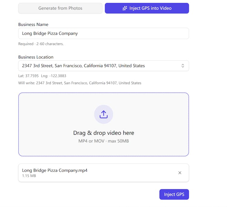Click the up-down chevron in location field

183,66
